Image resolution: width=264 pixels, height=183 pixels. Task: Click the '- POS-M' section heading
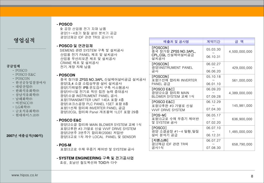tap(64, 145)
